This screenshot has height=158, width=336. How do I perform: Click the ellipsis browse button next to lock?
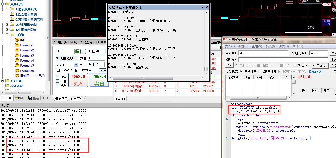coord(83,51)
